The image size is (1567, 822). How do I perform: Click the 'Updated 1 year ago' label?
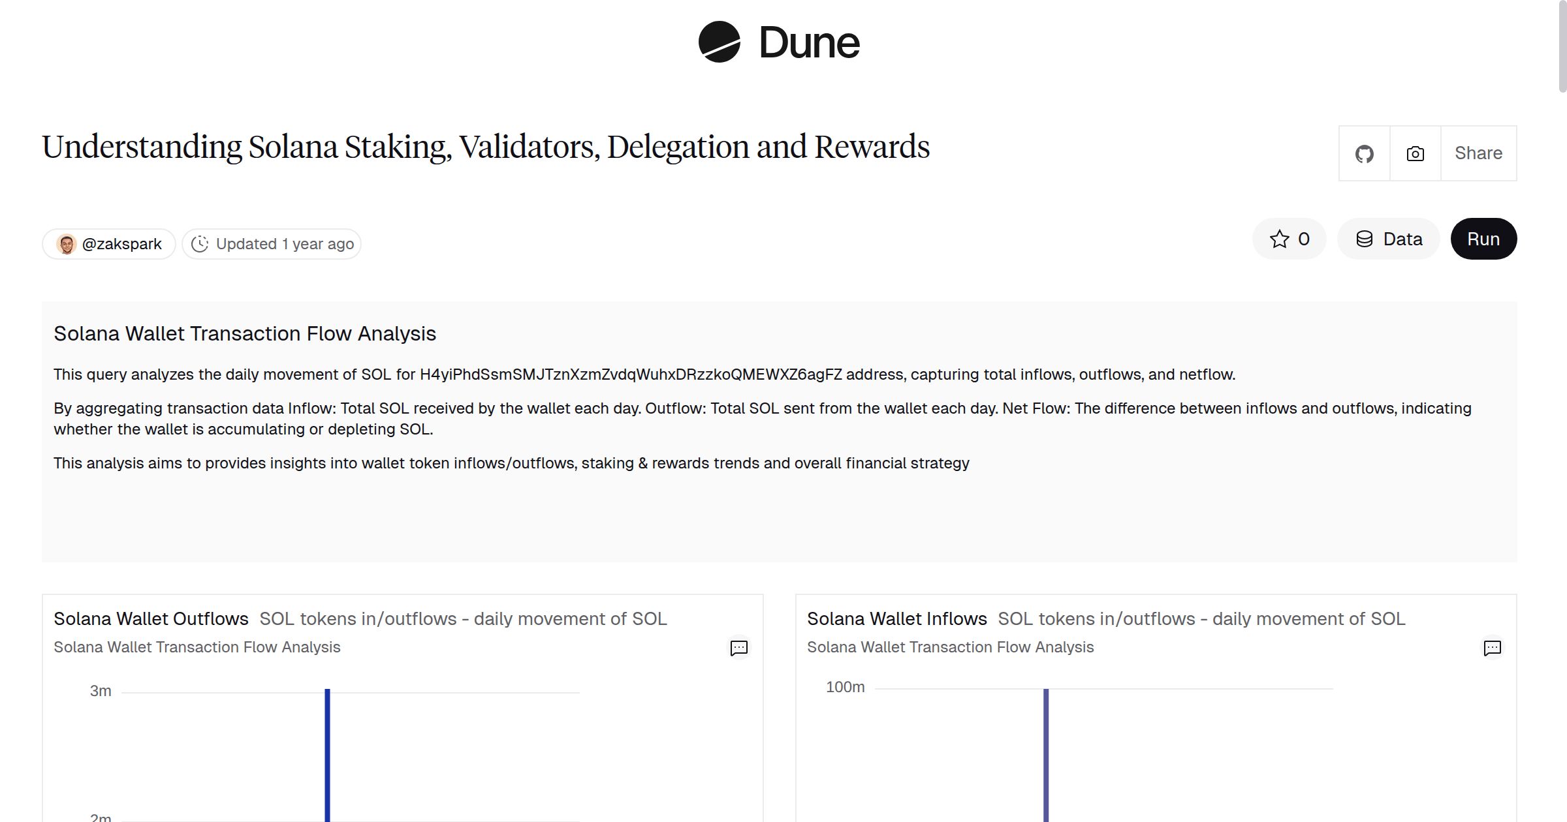pos(284,243)
